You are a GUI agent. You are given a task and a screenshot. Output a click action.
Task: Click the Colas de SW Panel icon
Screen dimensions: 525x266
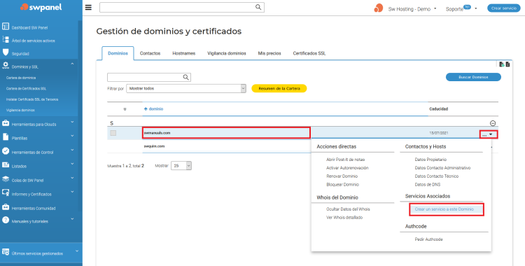[6, 179]
